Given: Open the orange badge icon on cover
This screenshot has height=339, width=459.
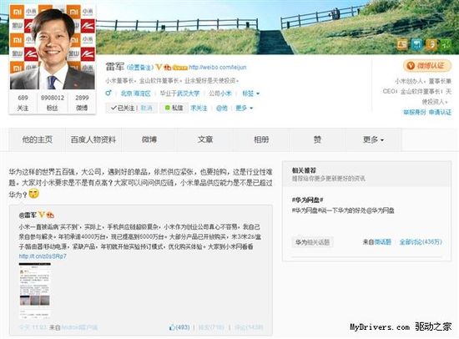Looking at the screenshot, I should pyautogui.click(x=402, y=44).
